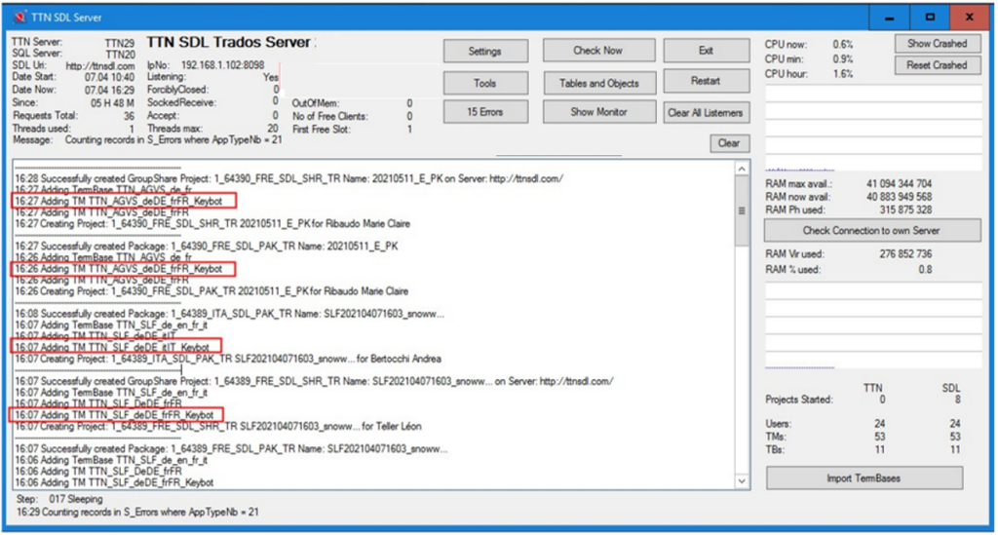Maximize the TTN SDL Server window
This screenshot has width=998, height=535.
(929, 18)
